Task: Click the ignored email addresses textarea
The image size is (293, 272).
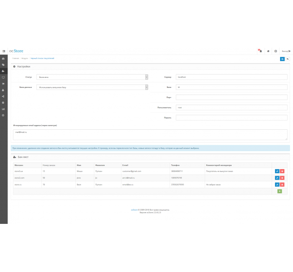Action: pos(150,135)
